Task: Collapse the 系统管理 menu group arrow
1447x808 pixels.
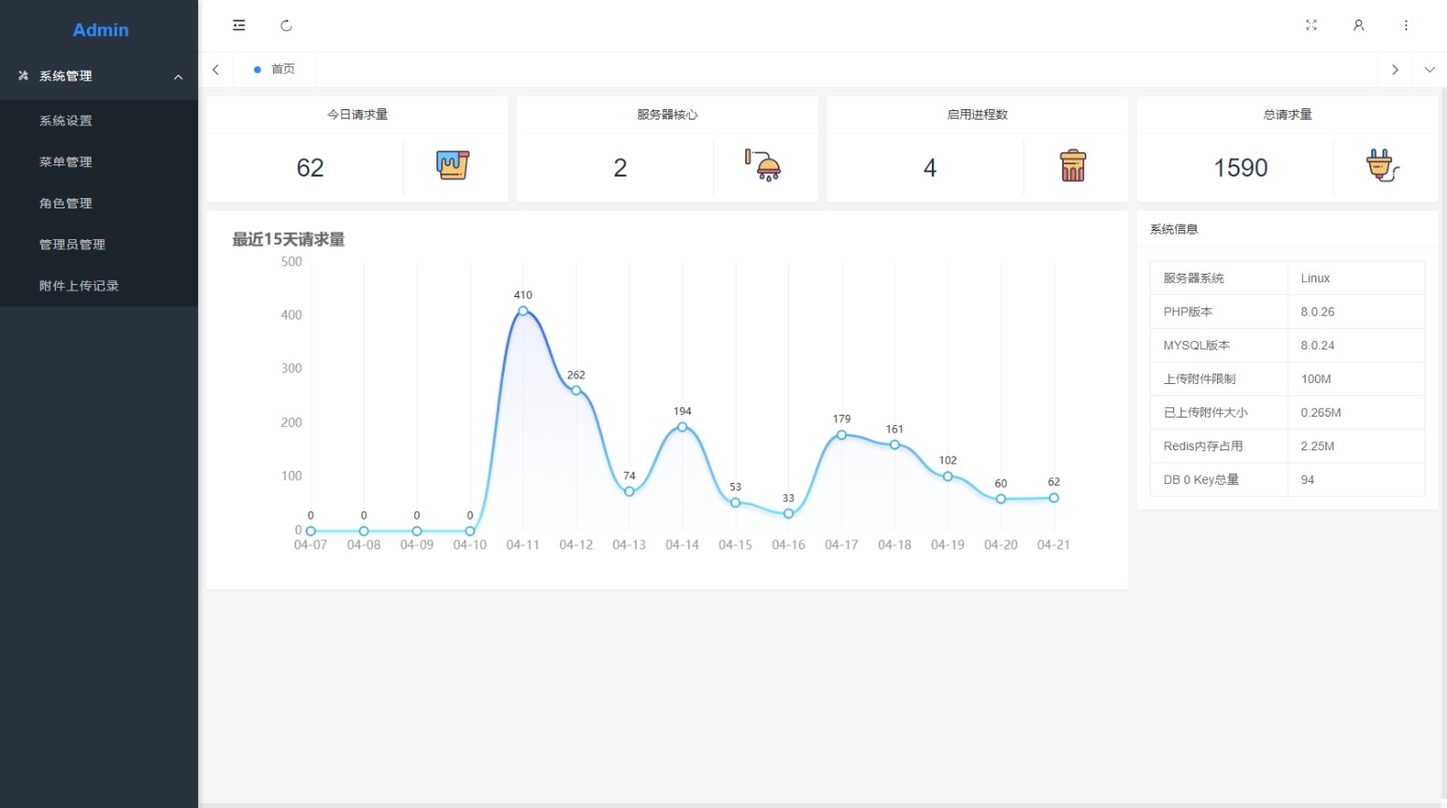Action: (x=179, y=77)
